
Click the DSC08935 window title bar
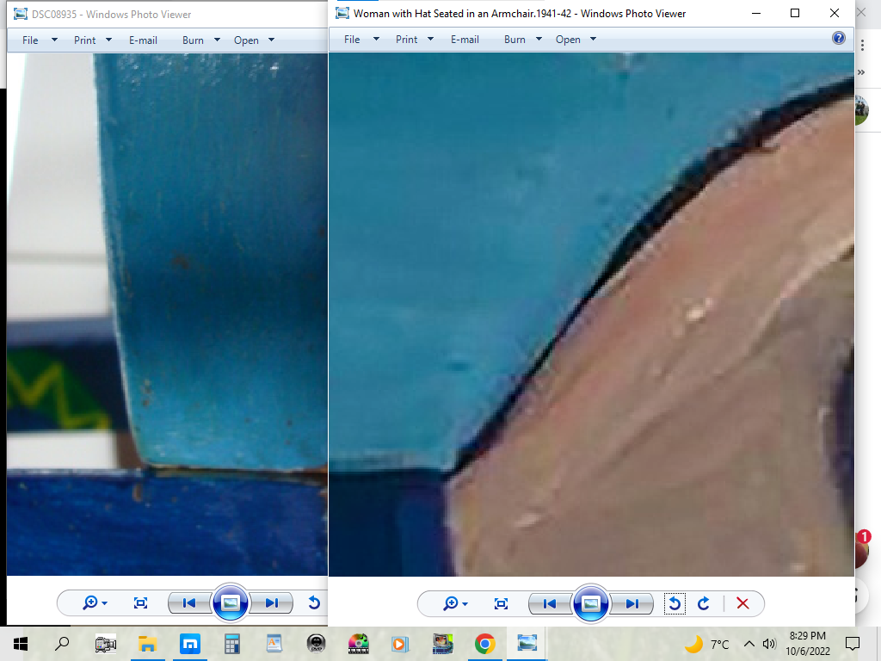[x=168, y=14]
